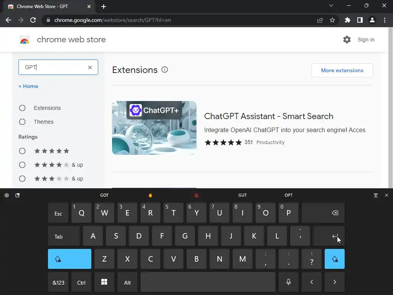The width and height of the screenshot is (393, 295).
Task: Pick the OPT word suggestion
Action: (289, 195)
